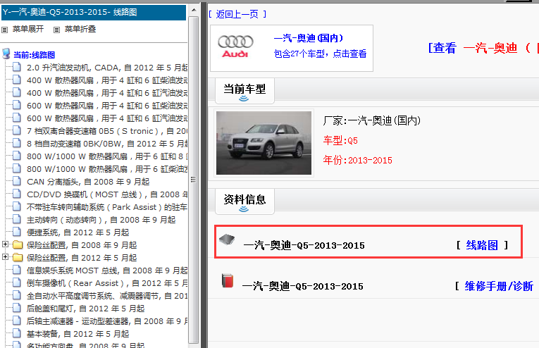The height and width of the screenshot is (348, 539).
Task: Select the 当前车型 tab header
Action: [244, 91]
